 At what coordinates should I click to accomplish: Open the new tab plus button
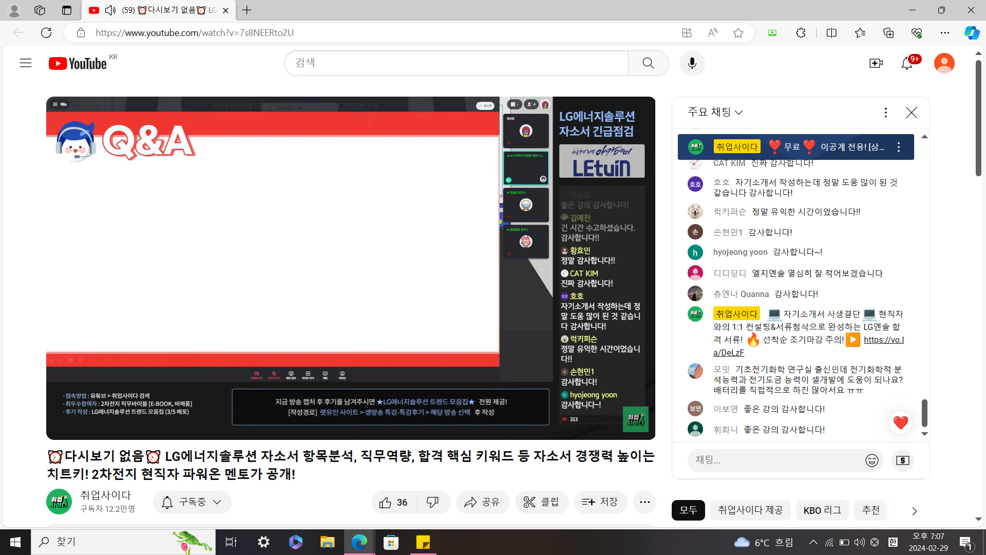coord(247,10)
